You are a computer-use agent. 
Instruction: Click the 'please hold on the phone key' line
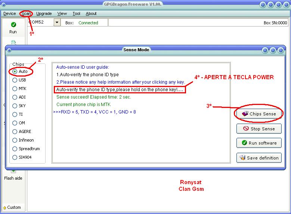coord(120,90)
